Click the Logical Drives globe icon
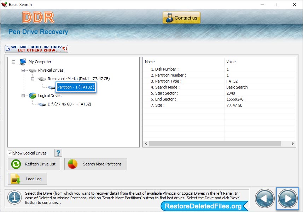 click(33, 96)
